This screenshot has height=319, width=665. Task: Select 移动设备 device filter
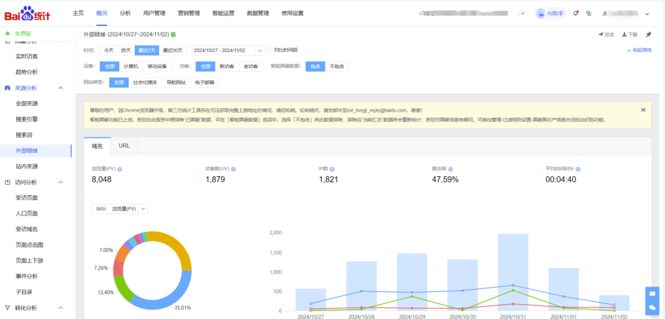coord(157,67)
